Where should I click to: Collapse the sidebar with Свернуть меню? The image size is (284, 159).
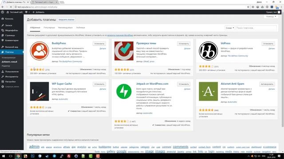click(x=12, y=87)
